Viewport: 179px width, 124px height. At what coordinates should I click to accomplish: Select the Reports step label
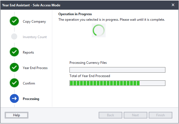pos(28,52)
